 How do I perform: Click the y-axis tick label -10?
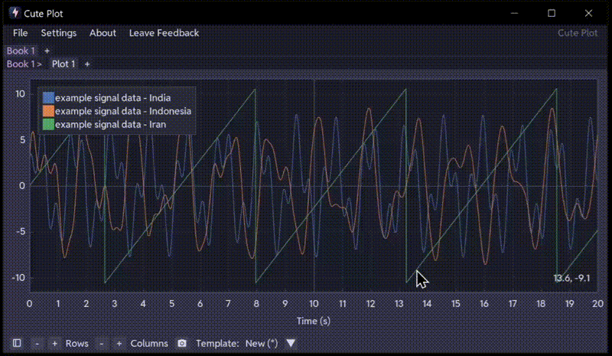18,278
